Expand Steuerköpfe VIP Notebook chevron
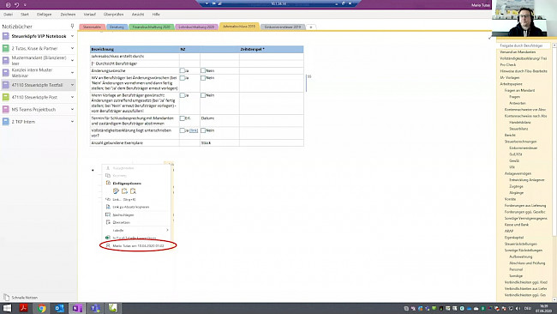The image size is (557, 314). click(x=72, y=36)
